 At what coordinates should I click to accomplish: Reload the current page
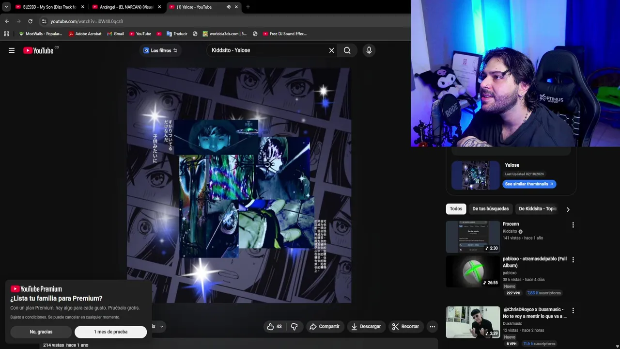point(30,21)
